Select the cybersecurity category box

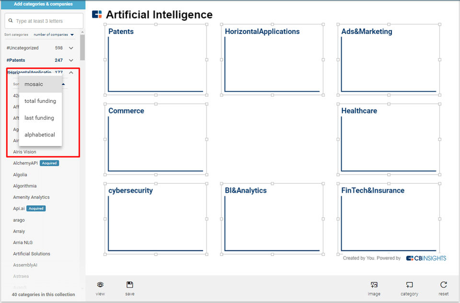point(156,219)
